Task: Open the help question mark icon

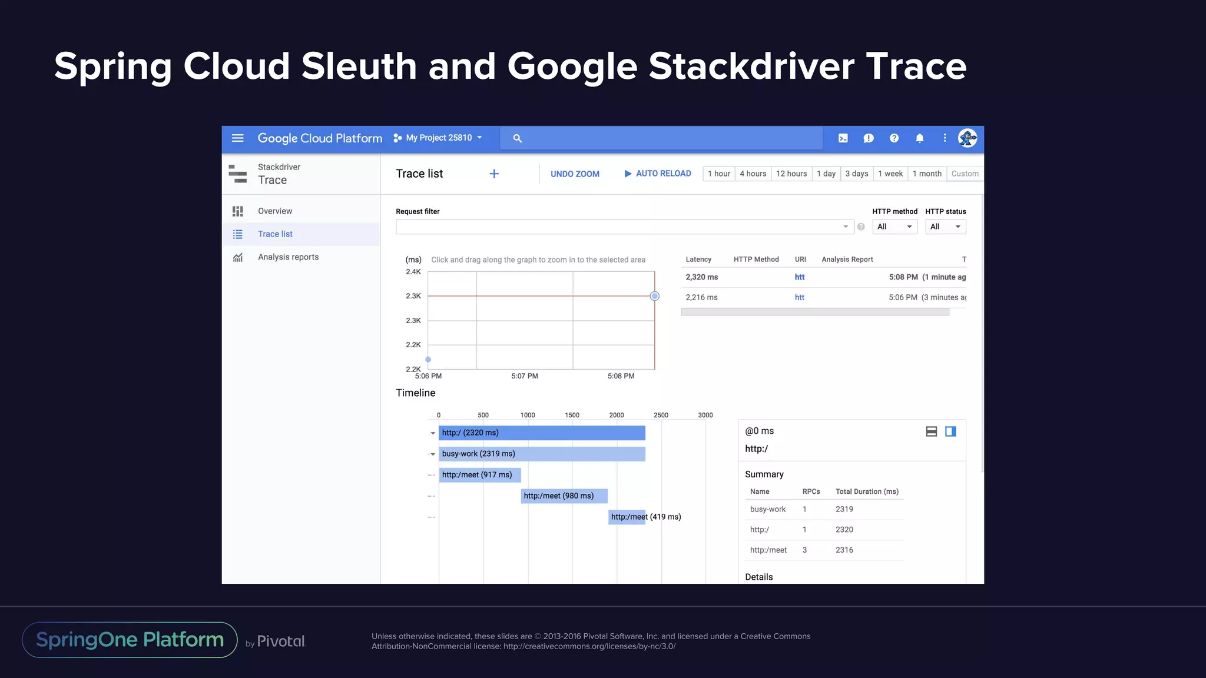Action: tap(894, 138)
